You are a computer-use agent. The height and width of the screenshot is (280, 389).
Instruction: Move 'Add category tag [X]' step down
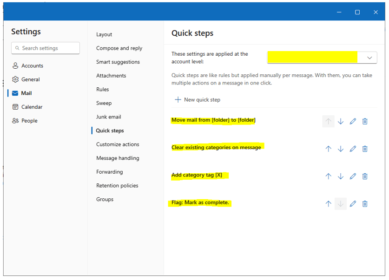click(341, 176)
